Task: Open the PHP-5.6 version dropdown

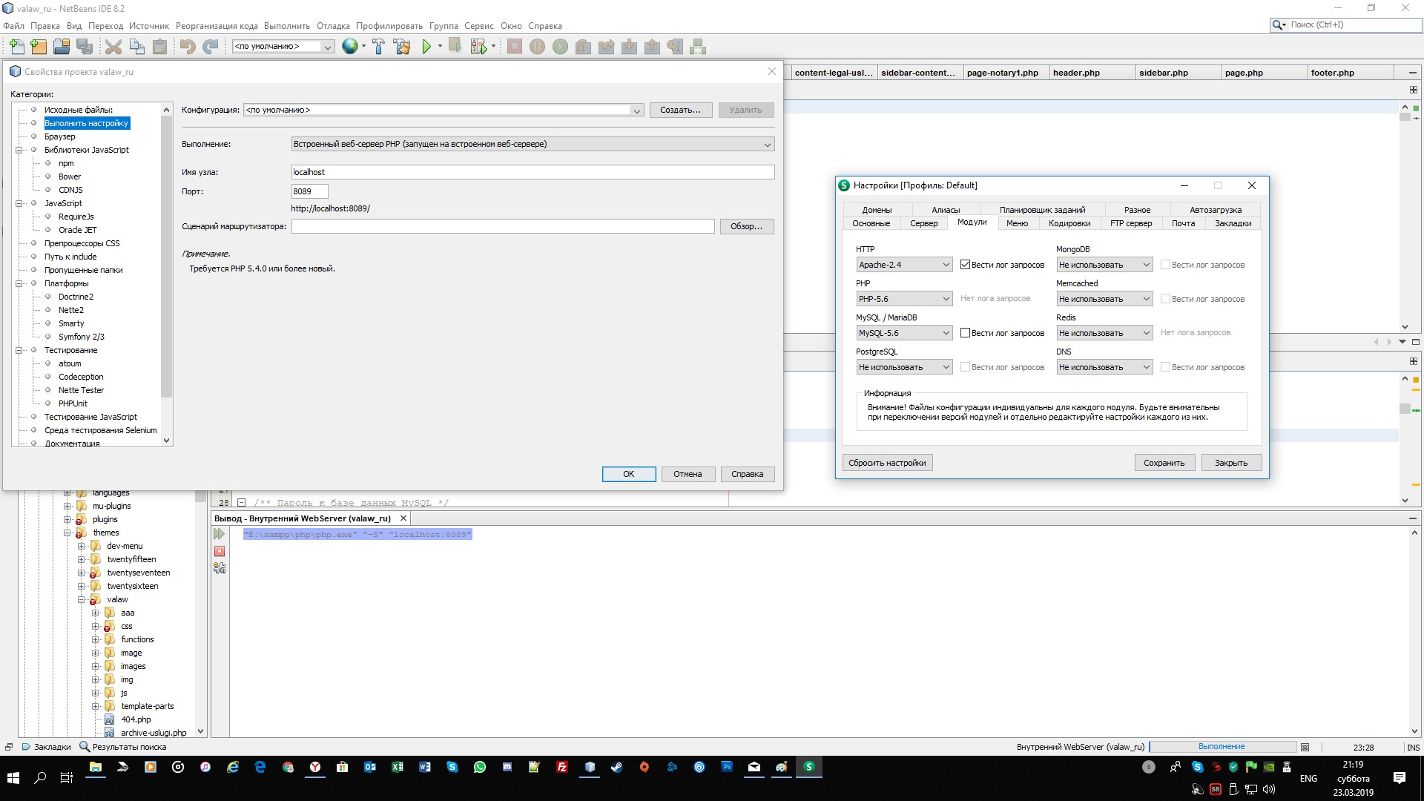Action: pyautogui.click(x=904, y=299)
